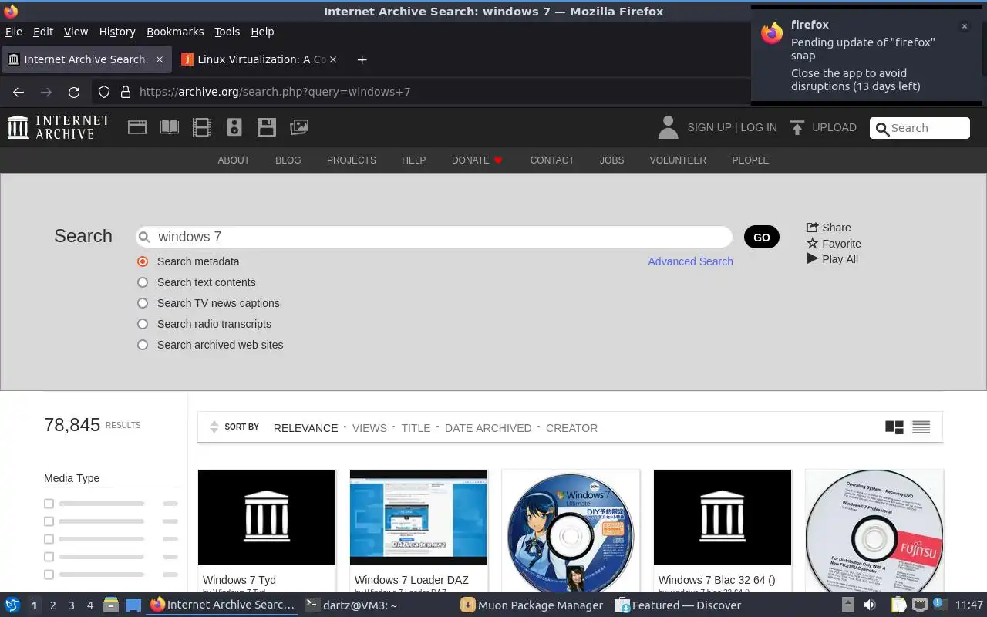
Task: Select Search TV news captions option
Action: coord(143,303)
